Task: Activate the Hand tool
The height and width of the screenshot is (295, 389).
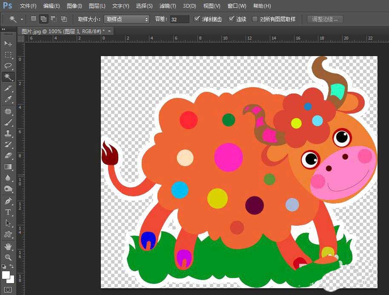Action: [x=8, y=246]
